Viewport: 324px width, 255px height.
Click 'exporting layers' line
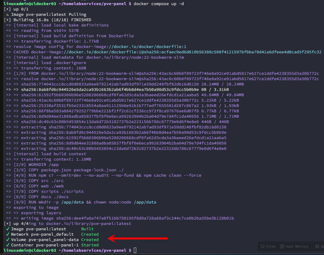click(33, 213)
